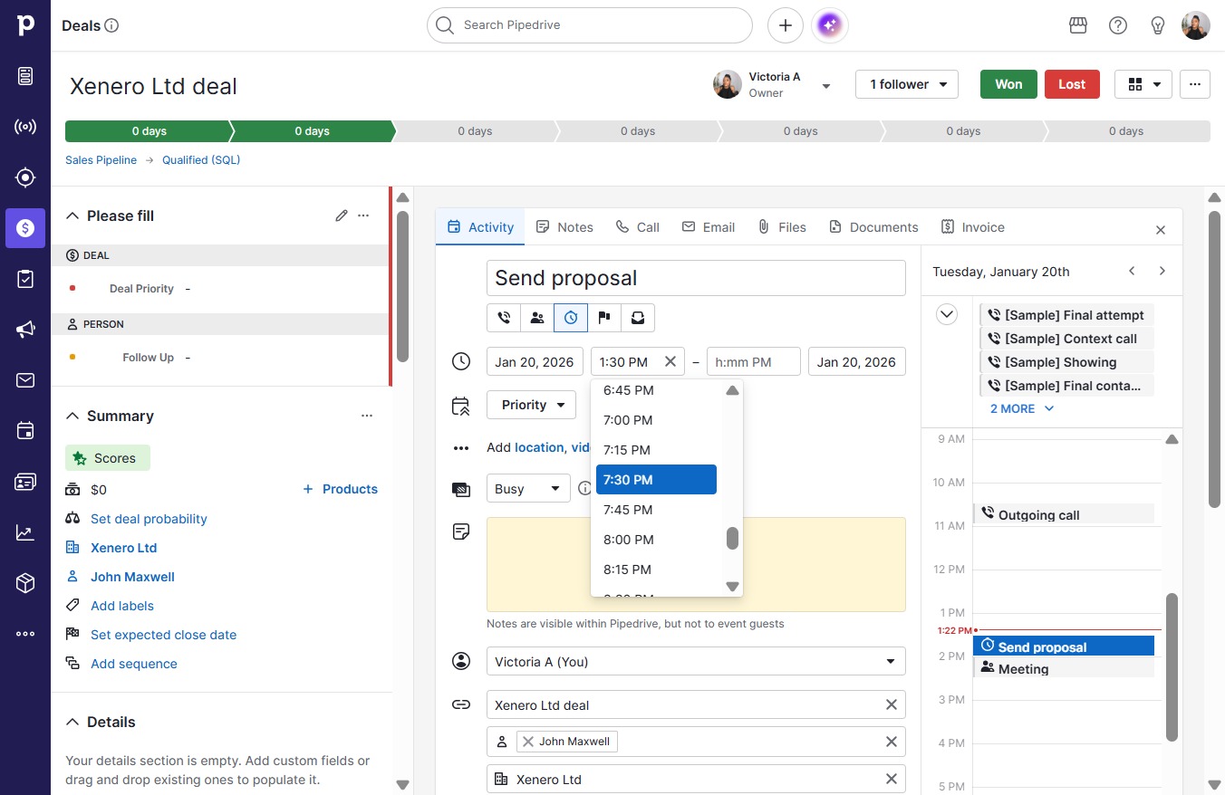Clear the Xenero Ltd organization field
The width and height of the screenshot is (1225, 795).
892,779
